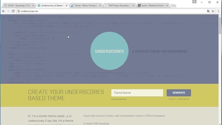This screenshot has width=222, height=125.
Task: Click 'A STARTER THEME FOR WORDPRESS' tagline
Action: (160, 51)
